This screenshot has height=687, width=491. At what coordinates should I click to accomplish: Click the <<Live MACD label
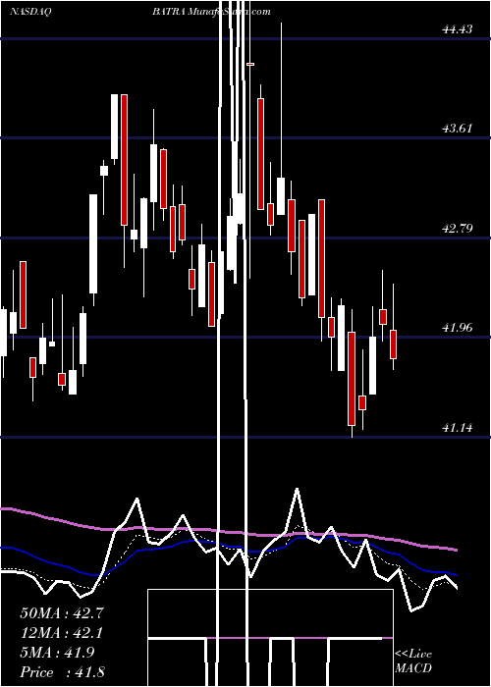tap(413, 661)
